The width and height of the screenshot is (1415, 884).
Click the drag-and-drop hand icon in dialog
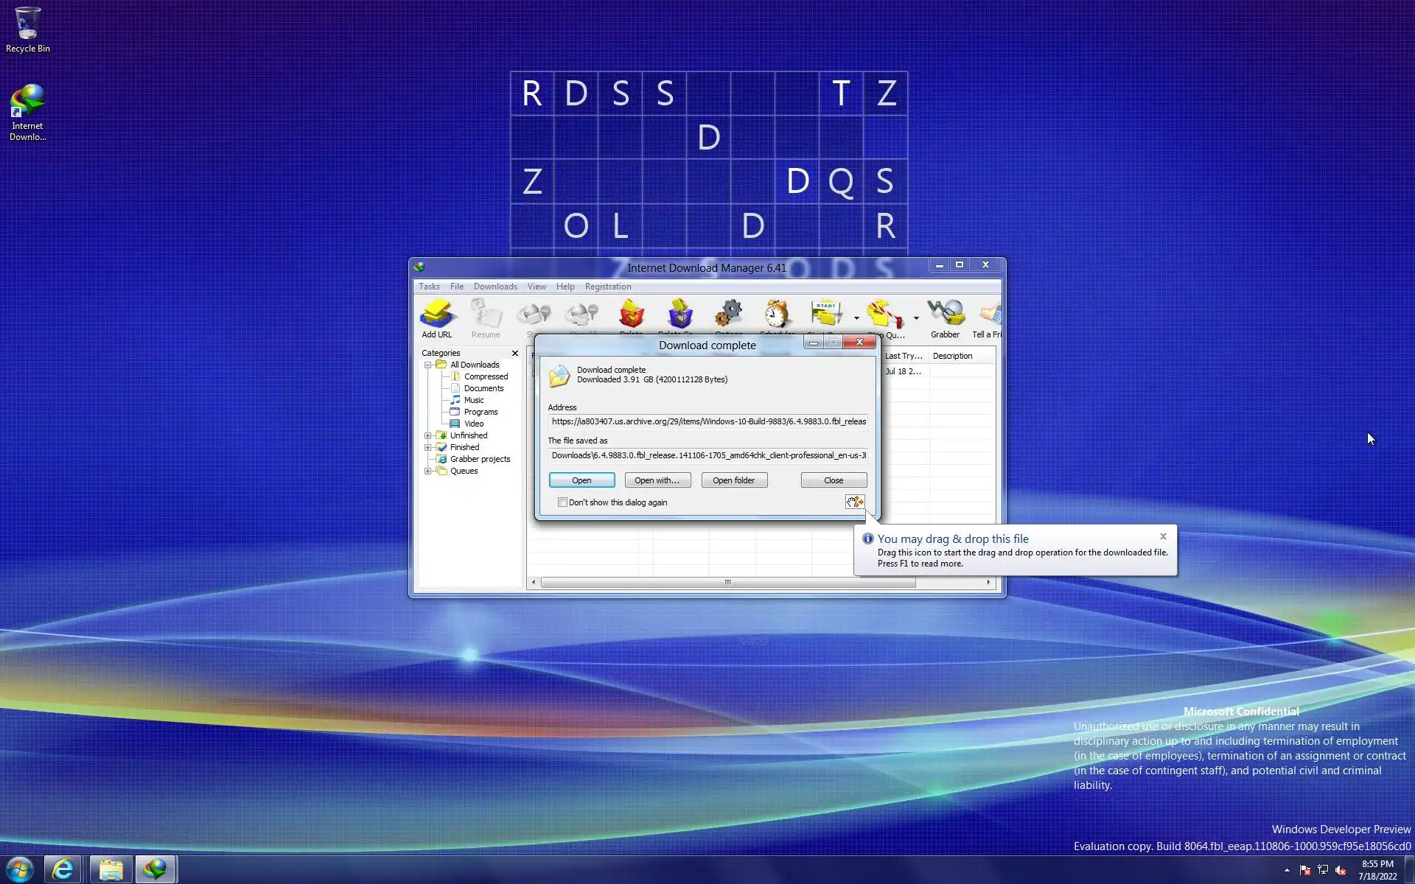854,502
